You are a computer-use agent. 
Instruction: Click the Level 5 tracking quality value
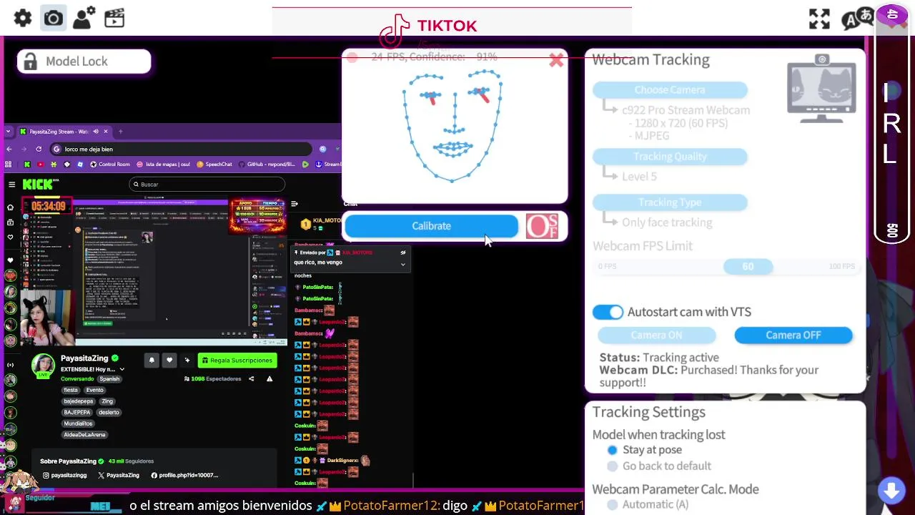coord(639,177)
